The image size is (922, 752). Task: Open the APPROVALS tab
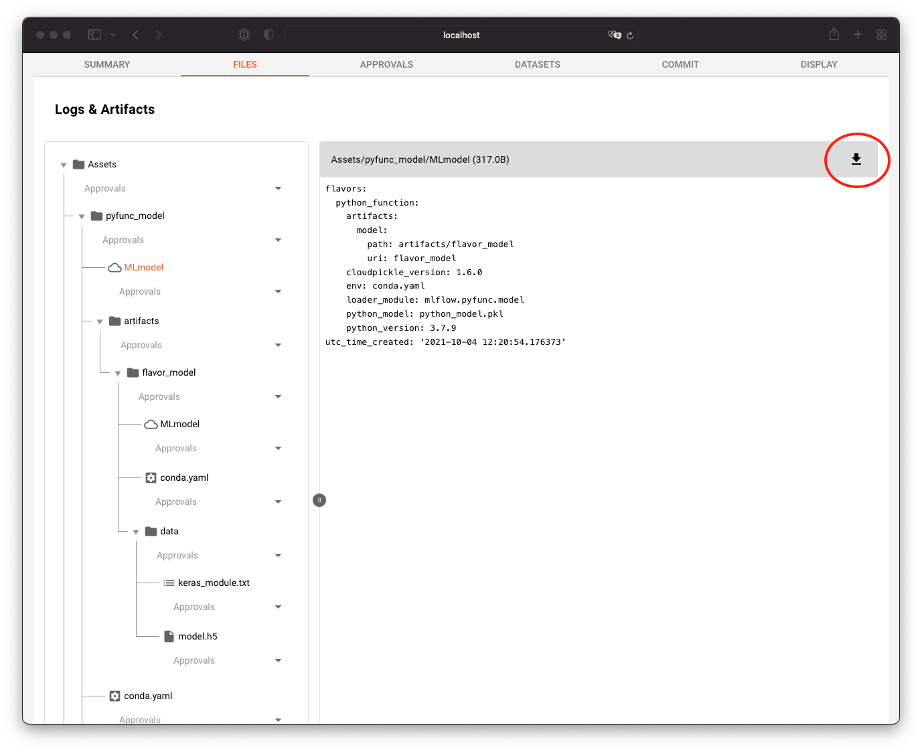coord(386,64)
